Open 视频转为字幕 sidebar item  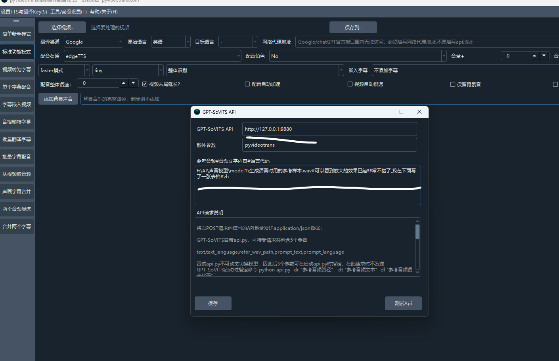pos(17,70)
